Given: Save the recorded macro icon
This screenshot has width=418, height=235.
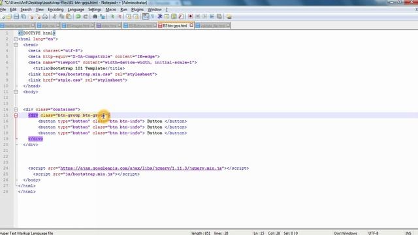Looking at the screenshot, I should (219, 16).
